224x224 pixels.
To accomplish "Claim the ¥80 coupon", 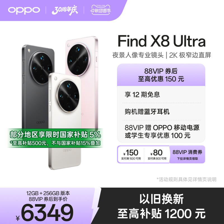I will (157, 154).
